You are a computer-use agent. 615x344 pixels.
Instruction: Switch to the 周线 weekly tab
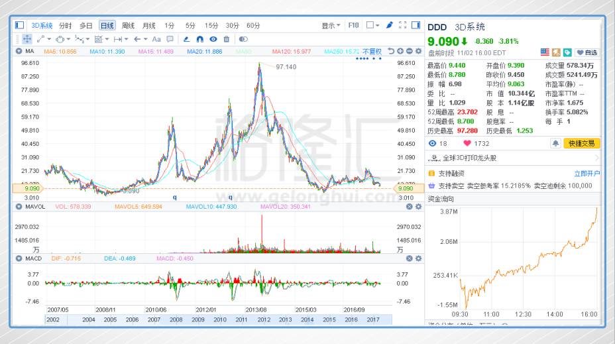(128, 25)
